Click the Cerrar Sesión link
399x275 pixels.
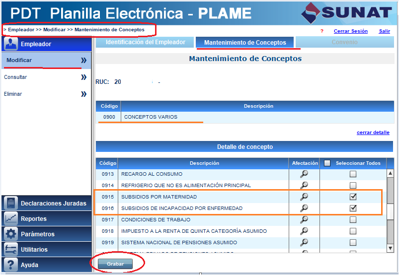point(350,31)
